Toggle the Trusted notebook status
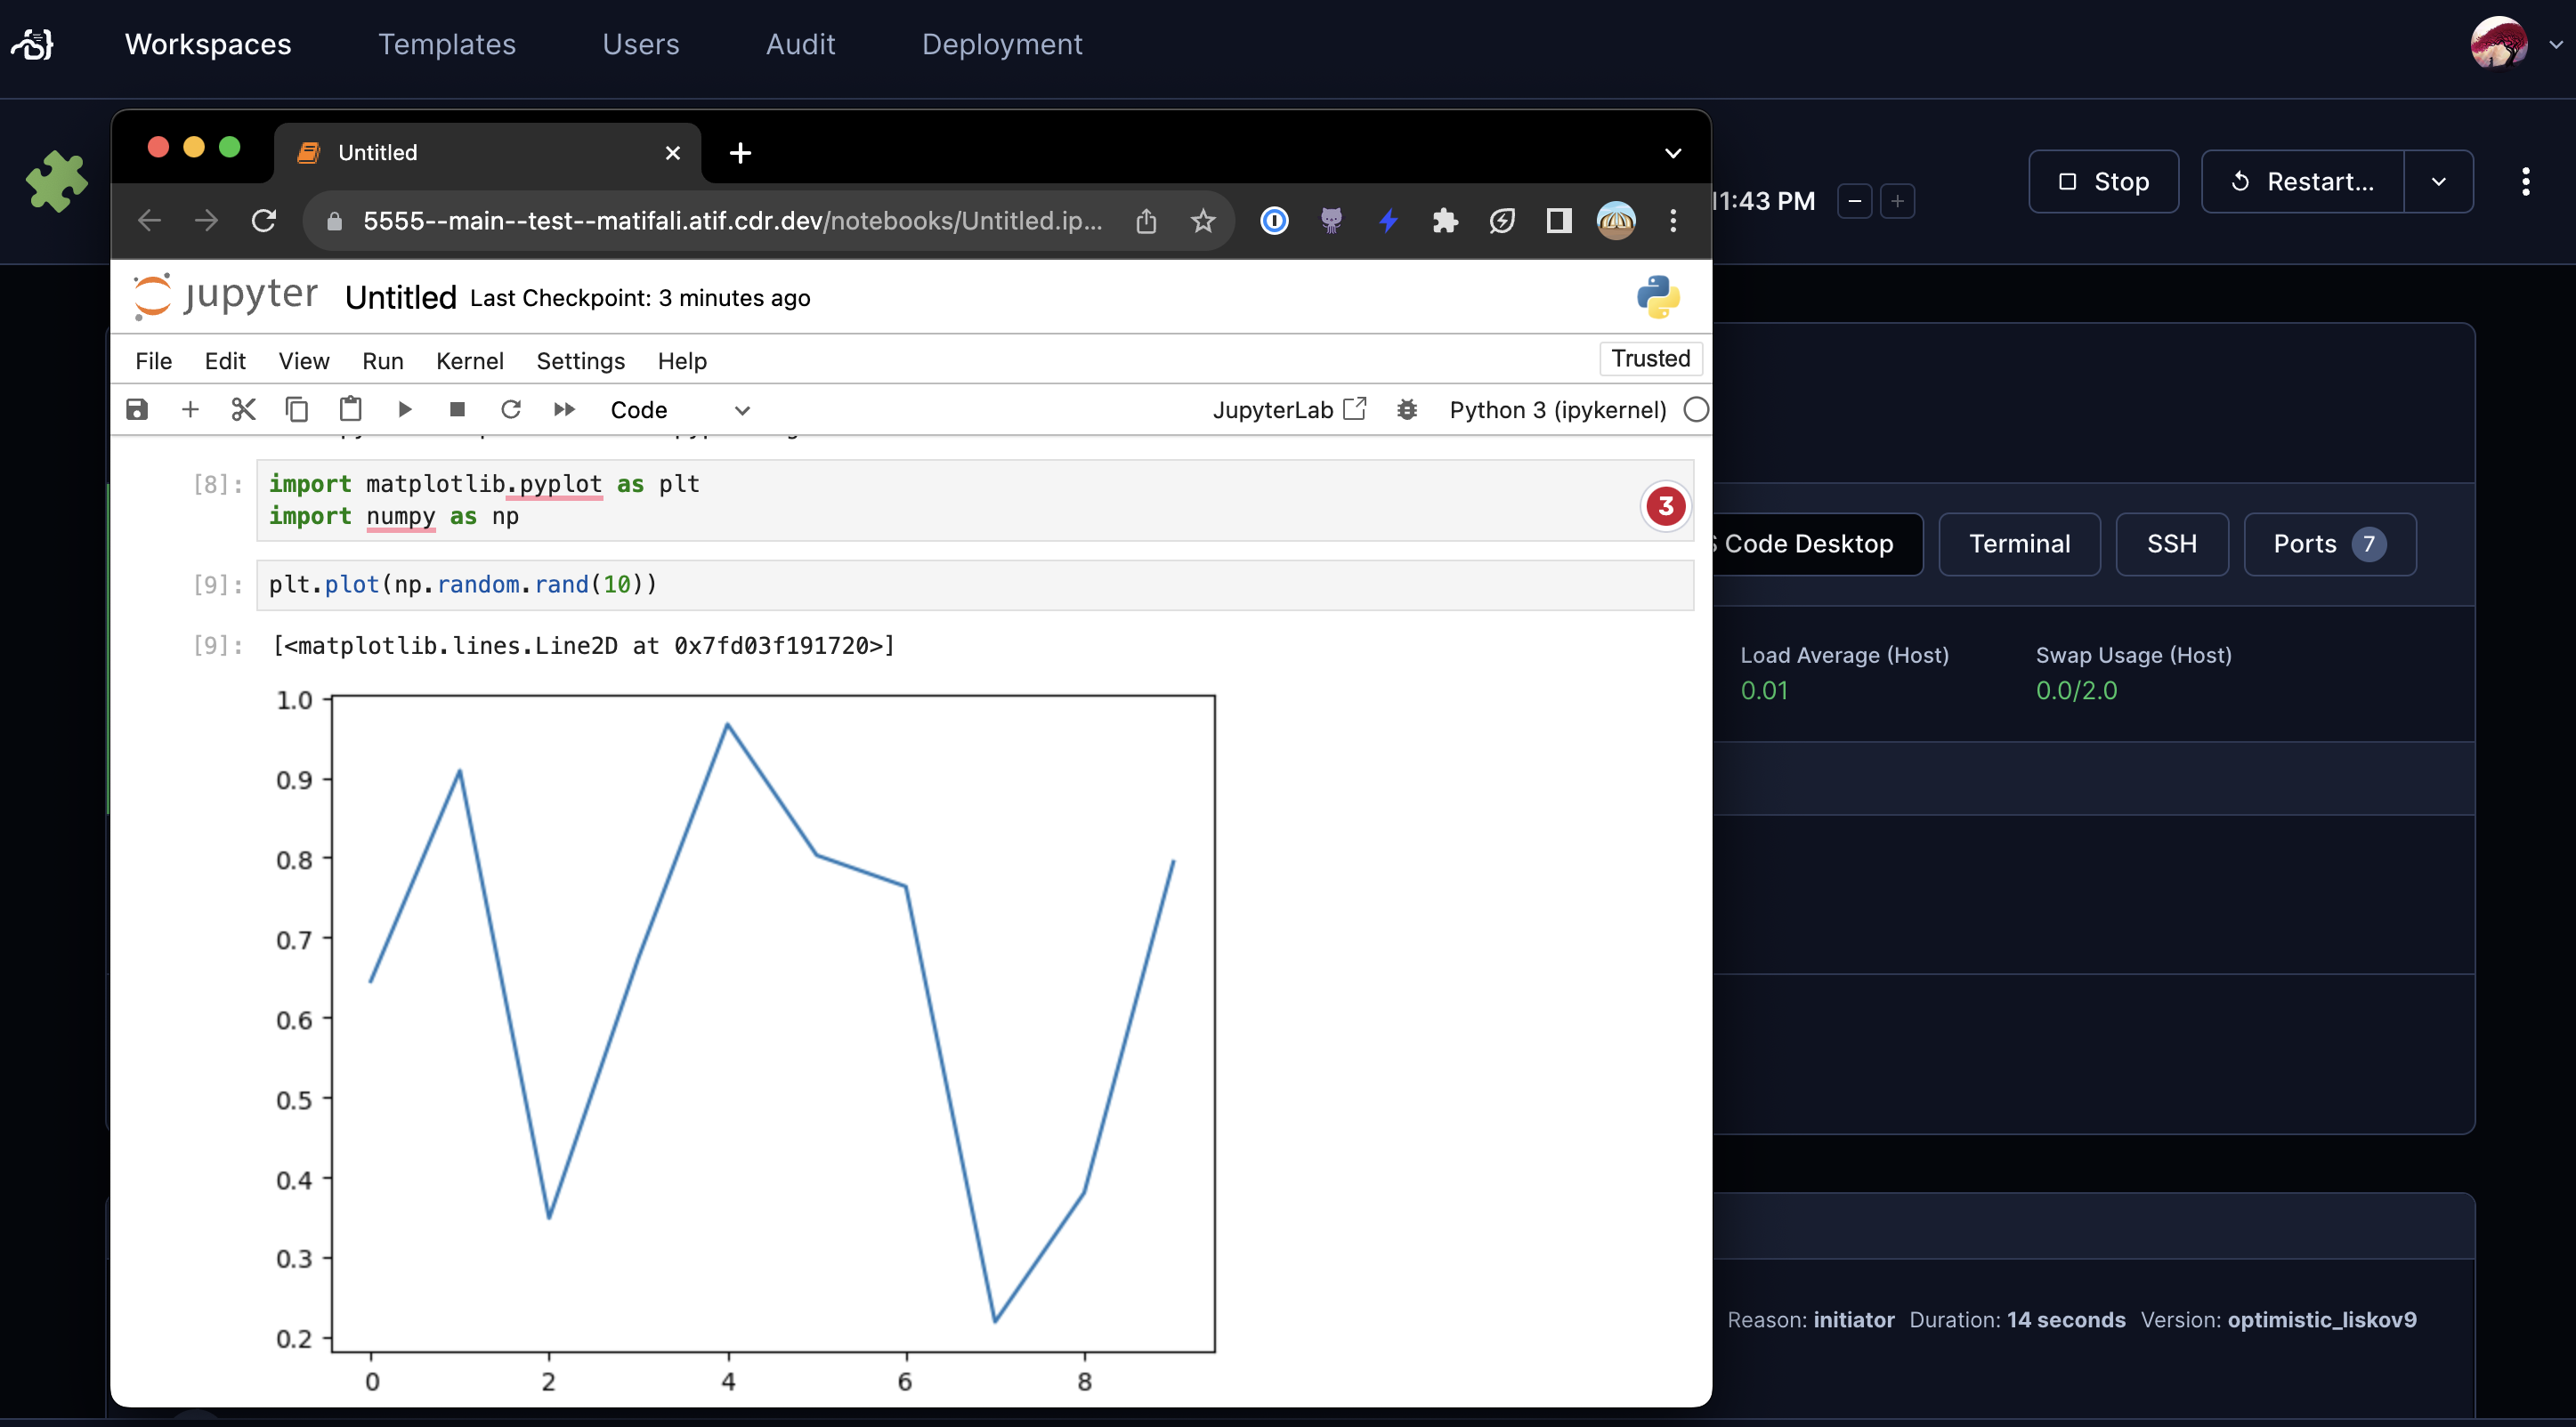The width and height of the screenshot is (2576, 1427). click(1649, 359)
